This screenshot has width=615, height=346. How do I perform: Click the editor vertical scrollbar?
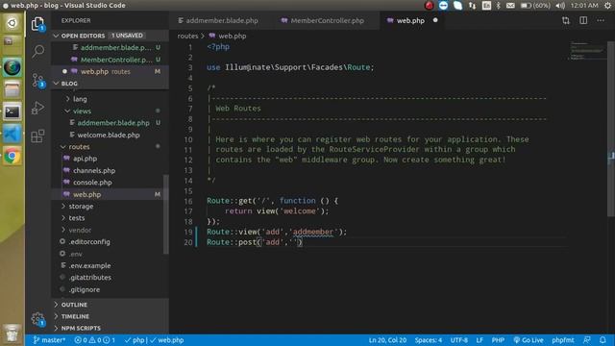point(611,129)
